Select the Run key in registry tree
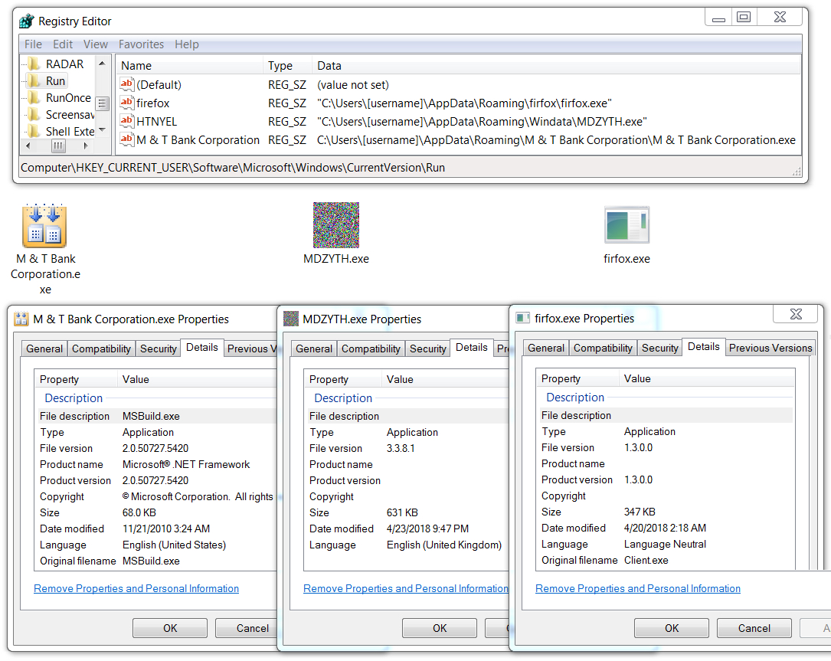Viewport: 831px width, 661px height. (55, 81)
